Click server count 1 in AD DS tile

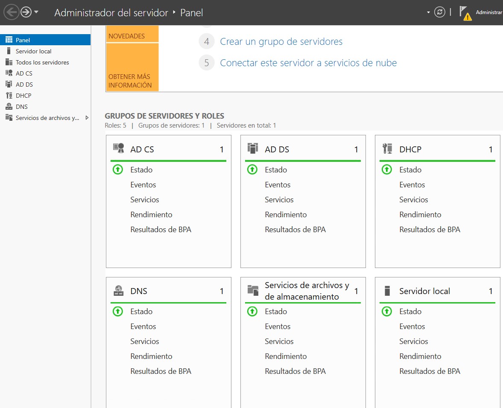(x=356, y=149)
